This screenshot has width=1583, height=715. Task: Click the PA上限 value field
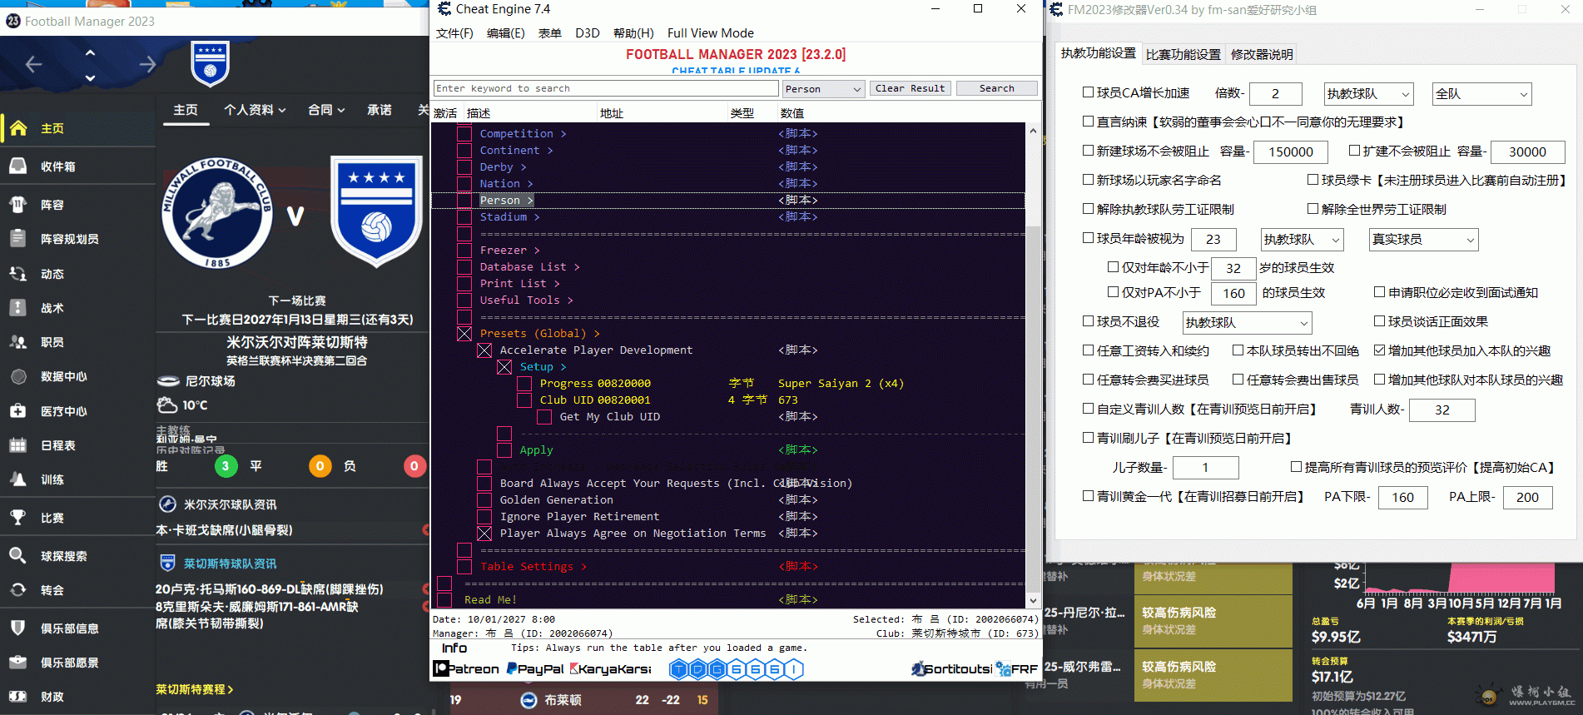tap(1528, 497)
